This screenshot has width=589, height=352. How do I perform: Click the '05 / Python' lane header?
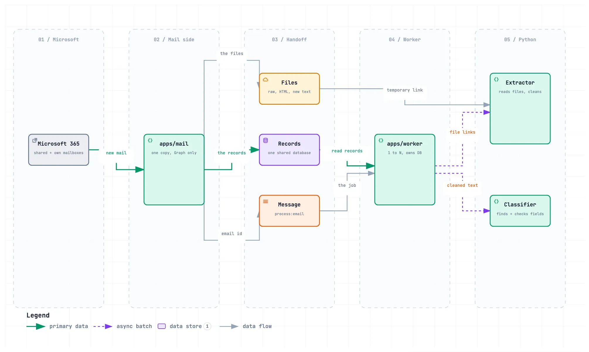point(520,39)
